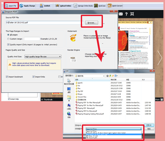Viewport: 165px width, 141px height.
Task: Sort by the type column header
Action: click(133, 80)
